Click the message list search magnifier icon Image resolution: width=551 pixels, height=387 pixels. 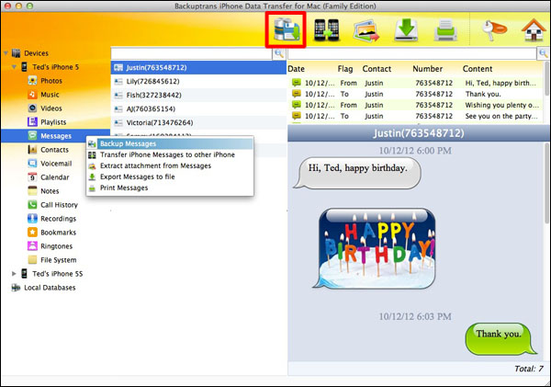click(544, 53)
